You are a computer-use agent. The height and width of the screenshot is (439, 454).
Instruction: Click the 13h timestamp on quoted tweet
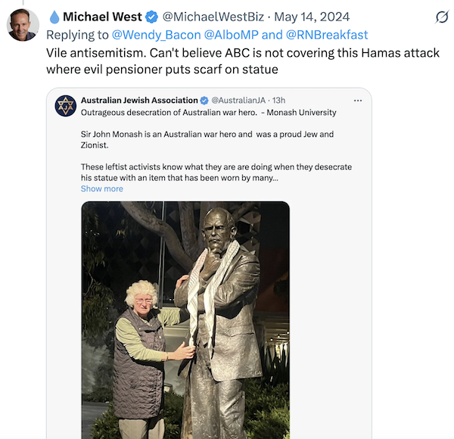point(278,101)
